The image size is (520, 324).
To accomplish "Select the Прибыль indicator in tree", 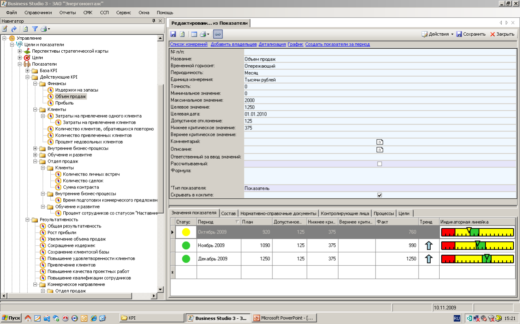I will [64, 103].
